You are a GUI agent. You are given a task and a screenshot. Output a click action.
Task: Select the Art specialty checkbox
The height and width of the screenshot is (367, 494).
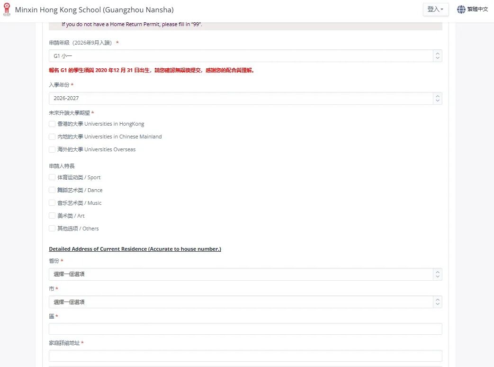click(52, 216)
